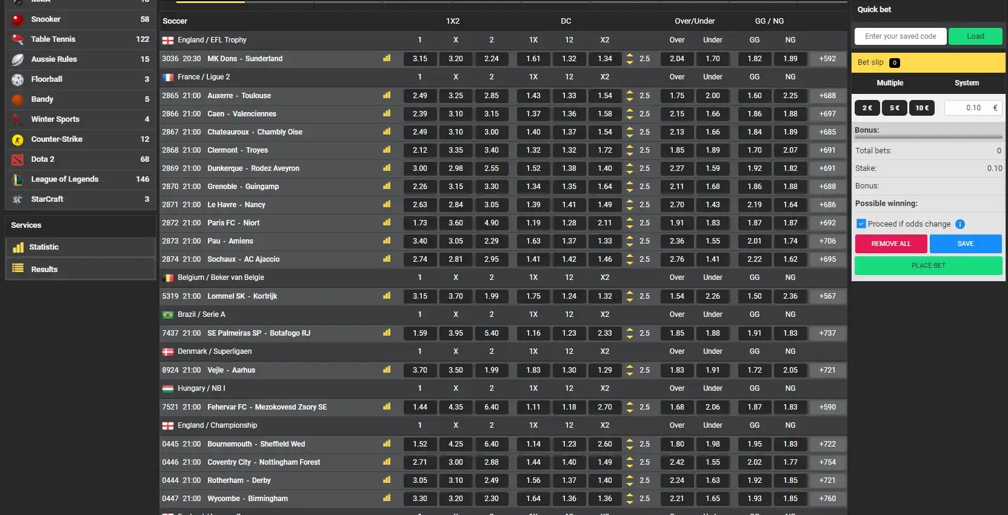This screenshot has width=1008, height=515.
Task: Change Over/Under line for Auxerre - Toulouse
Action: pos(630,96)
